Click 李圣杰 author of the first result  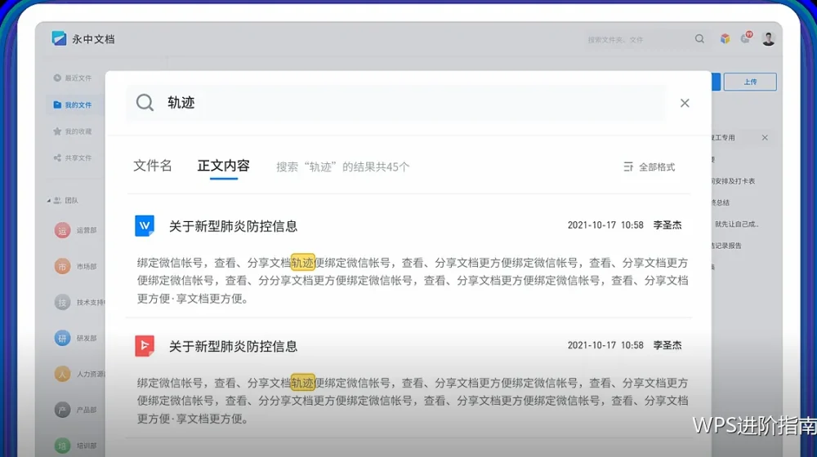(667, 225)
